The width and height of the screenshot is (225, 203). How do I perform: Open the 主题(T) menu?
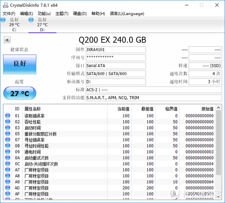(62, 14)
